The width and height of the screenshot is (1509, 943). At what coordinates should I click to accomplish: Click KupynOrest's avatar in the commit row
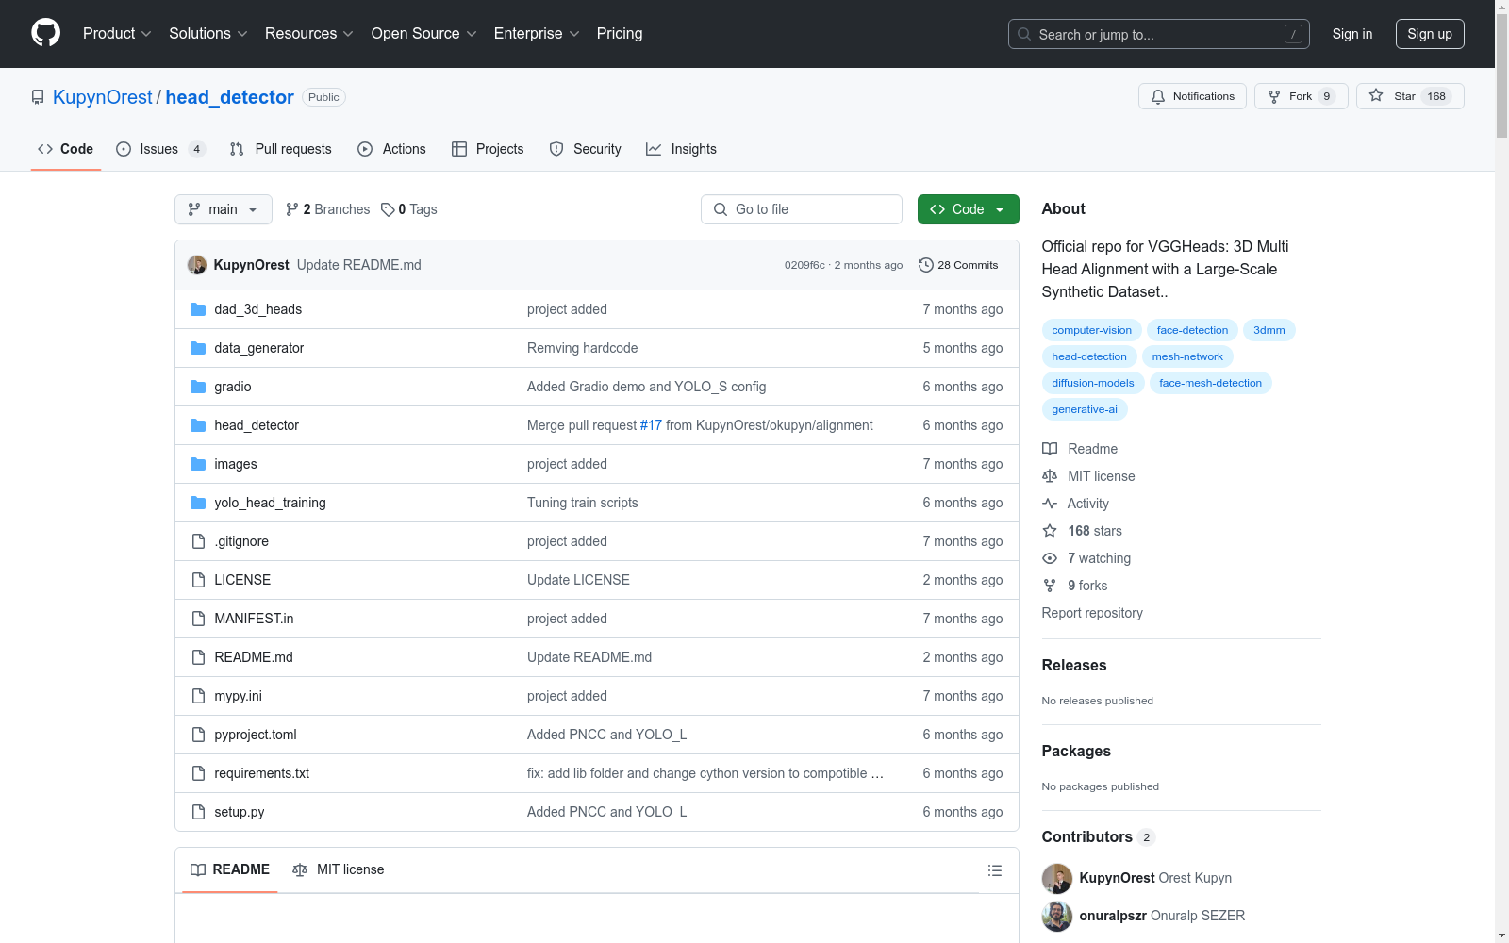pyautogui.click(x=197, y=265)
